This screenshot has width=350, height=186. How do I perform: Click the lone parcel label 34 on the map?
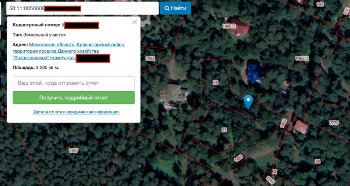pos(318,161)
